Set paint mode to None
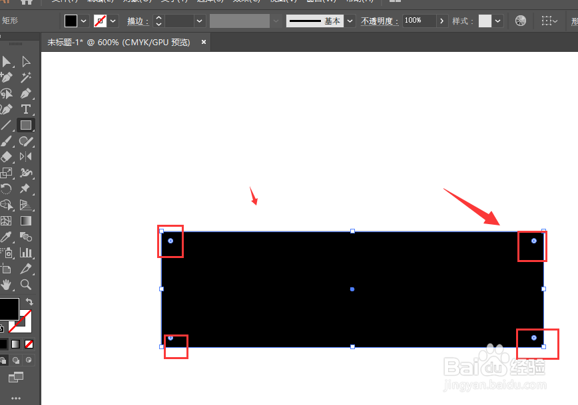This screenshot has height=405, width=578. coord(29,344)
